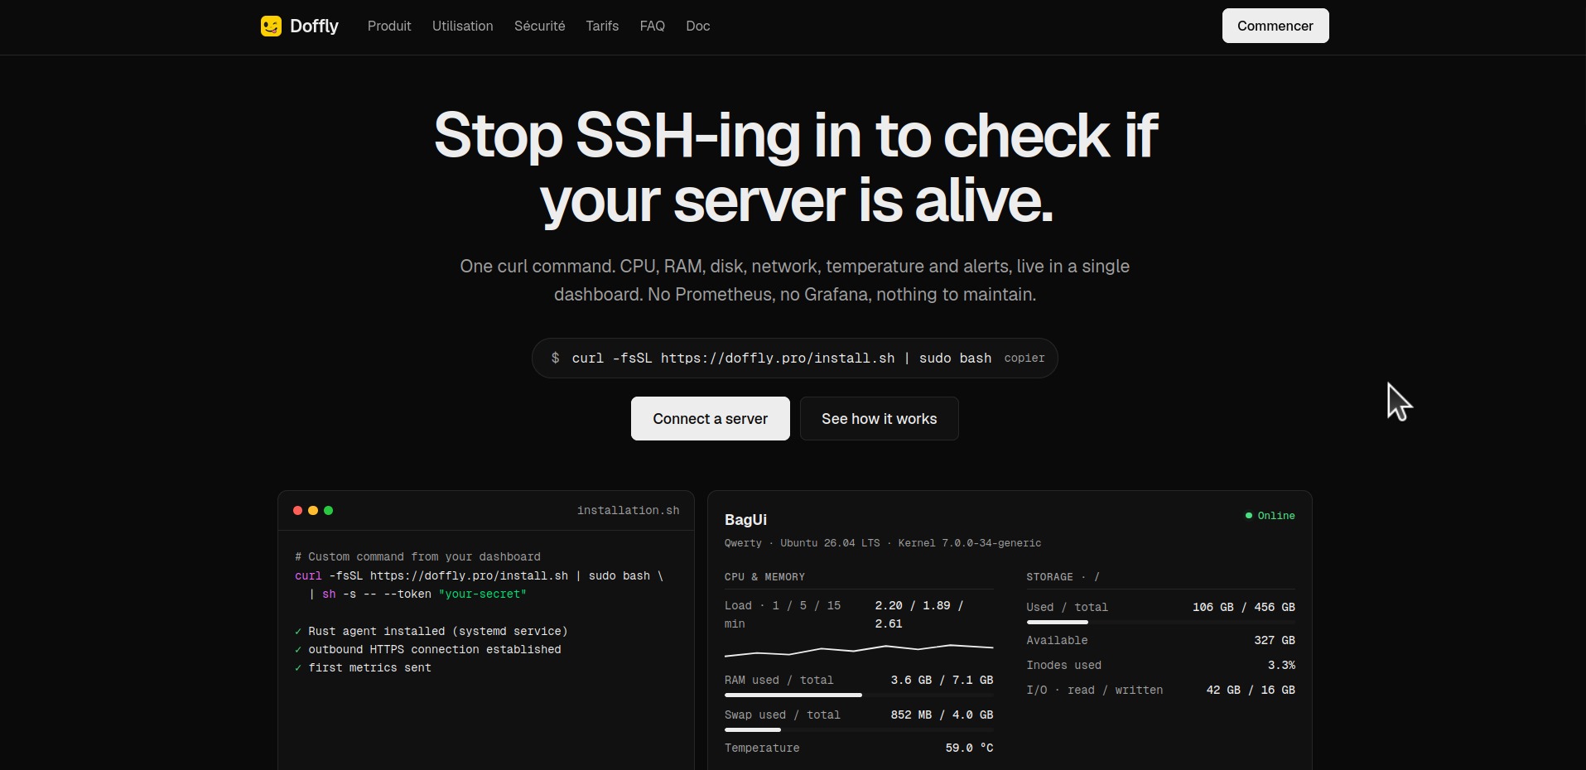Click the red terminal window dot
This screenshot has width=1586, height=770.
point(297,511)
